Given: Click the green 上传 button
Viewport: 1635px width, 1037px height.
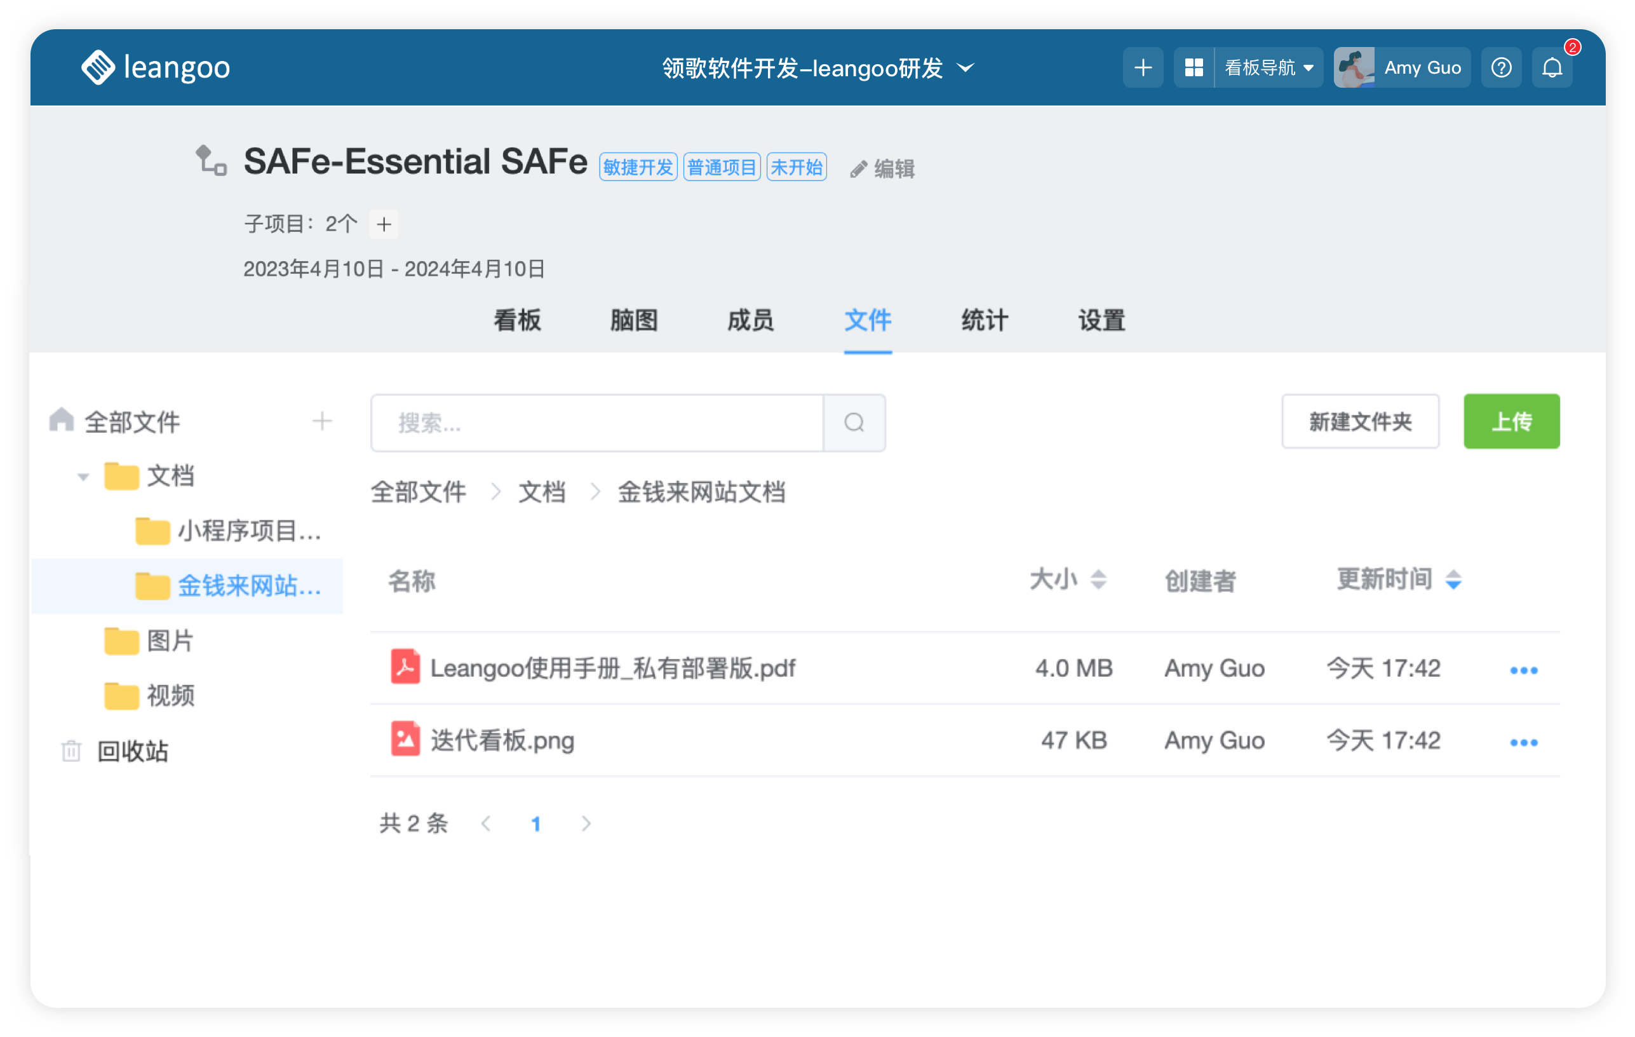Looking at the screenshot, I should tap(1511, 422).
